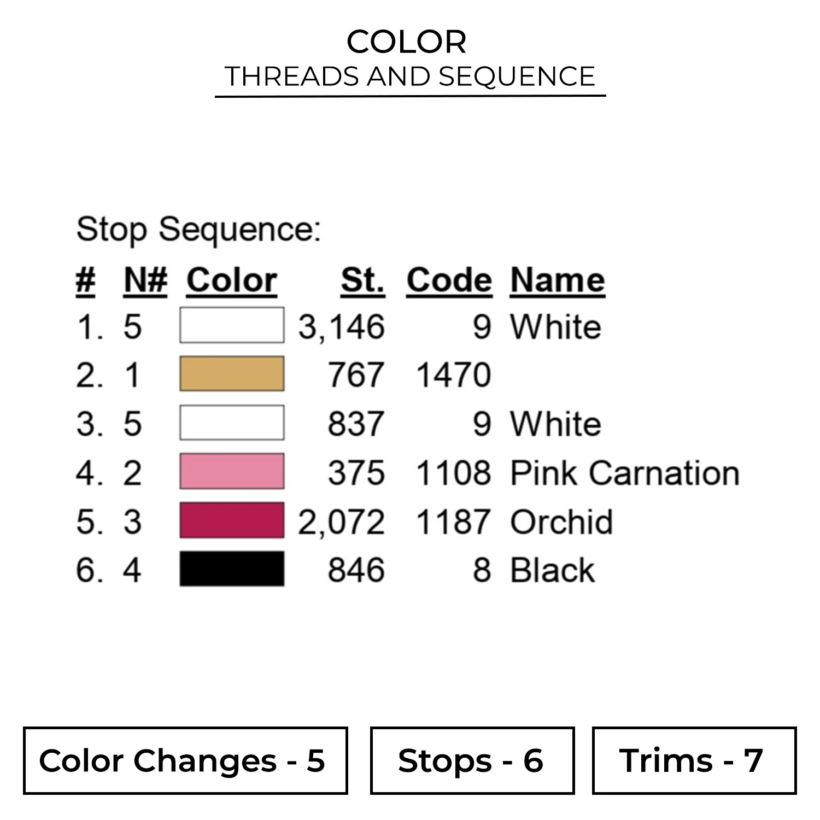Click the Color Changes - 5 box
Viewport: 820px width, 820px height.
(185, 760)
